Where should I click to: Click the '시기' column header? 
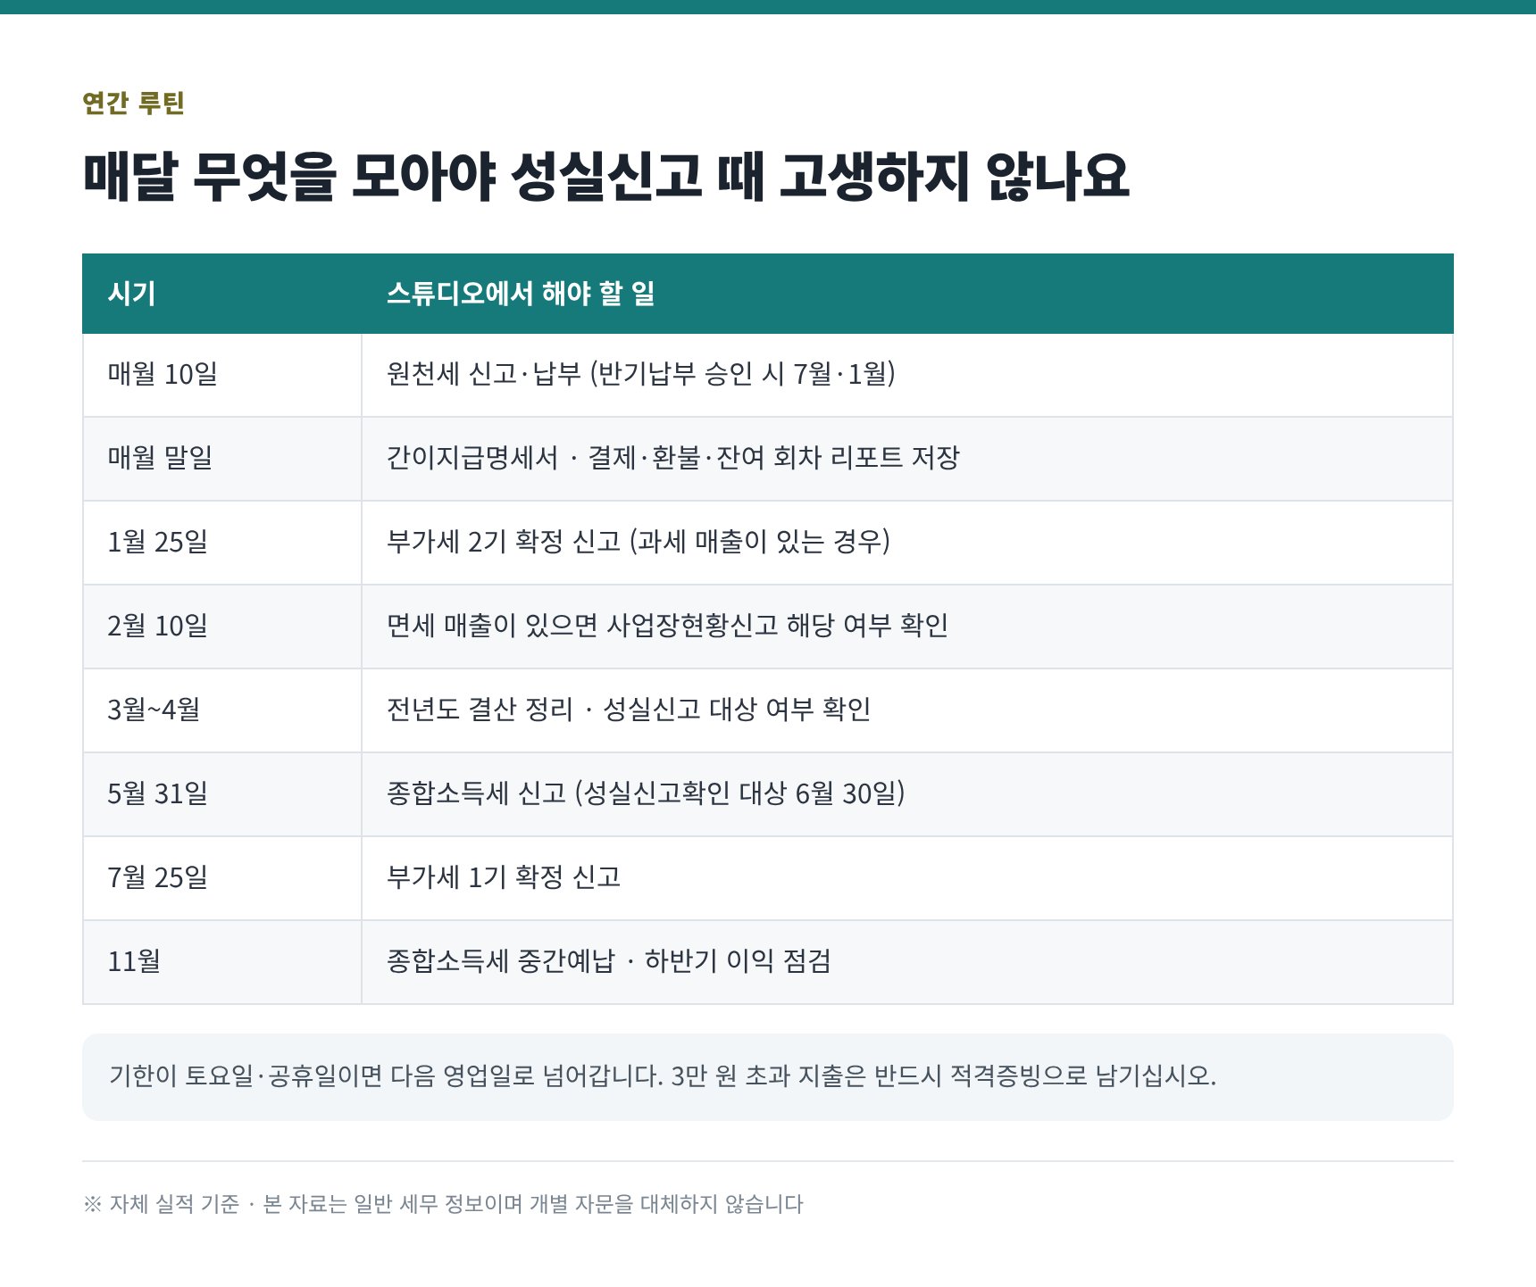point(222,294)
